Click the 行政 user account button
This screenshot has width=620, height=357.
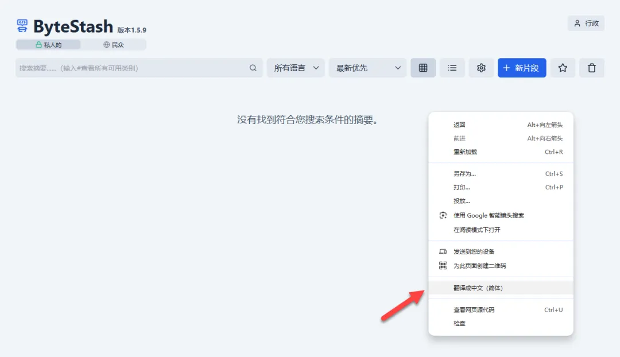pyautogui.click(x=586, y=24)
